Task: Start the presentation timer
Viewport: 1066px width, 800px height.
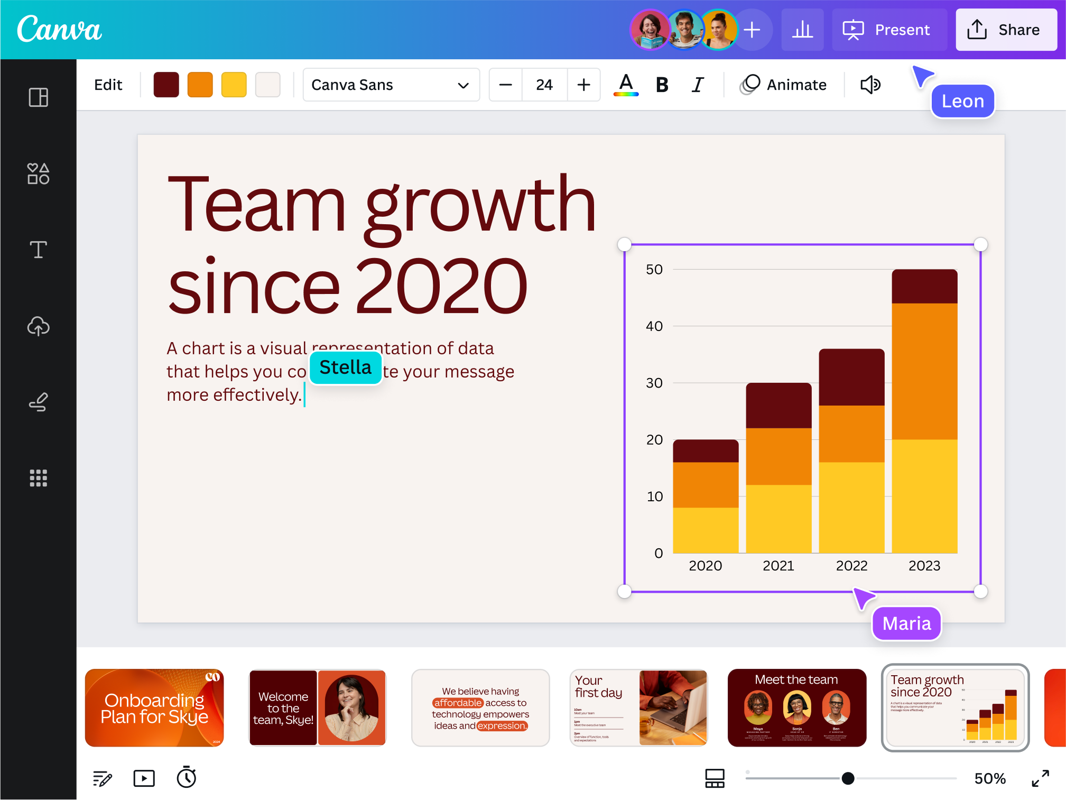Action: pos(186,778)
